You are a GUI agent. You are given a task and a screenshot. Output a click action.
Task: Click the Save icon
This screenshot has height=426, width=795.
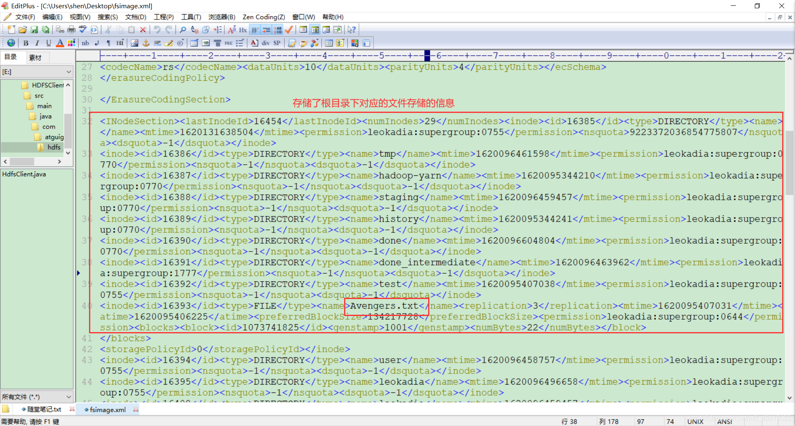[x=34, y=29]
